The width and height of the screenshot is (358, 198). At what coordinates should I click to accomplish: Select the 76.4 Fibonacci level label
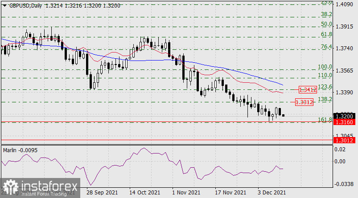(327, 47)
